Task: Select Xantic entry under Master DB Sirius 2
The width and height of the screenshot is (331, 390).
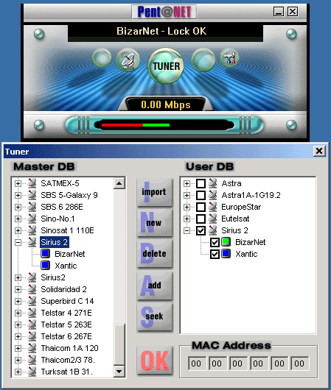Action: coord(66,266)
